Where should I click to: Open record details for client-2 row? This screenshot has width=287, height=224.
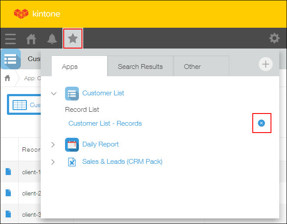click(x=8, y=193)
